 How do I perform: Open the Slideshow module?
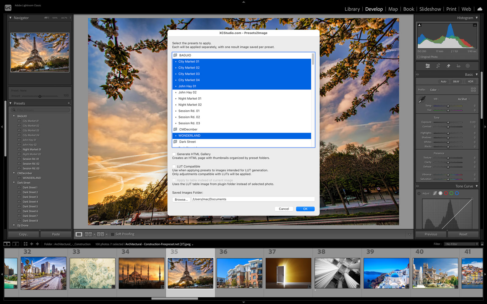point(430,9)
